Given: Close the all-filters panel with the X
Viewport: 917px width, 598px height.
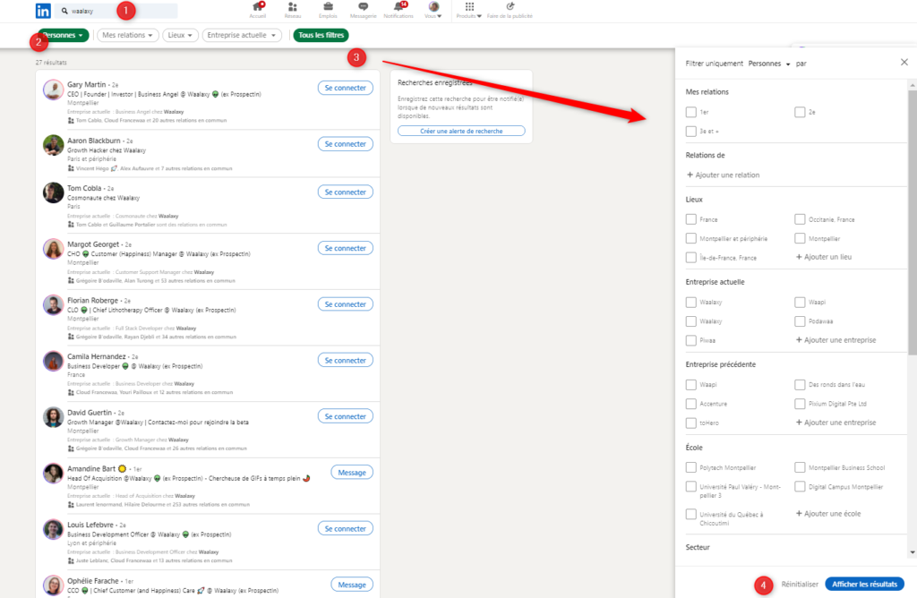Looking at the screenshot, I should [904, 62].
